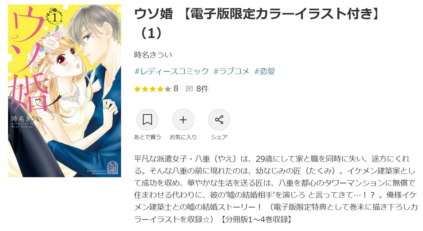Click the お気に入り label

point(183,137)
